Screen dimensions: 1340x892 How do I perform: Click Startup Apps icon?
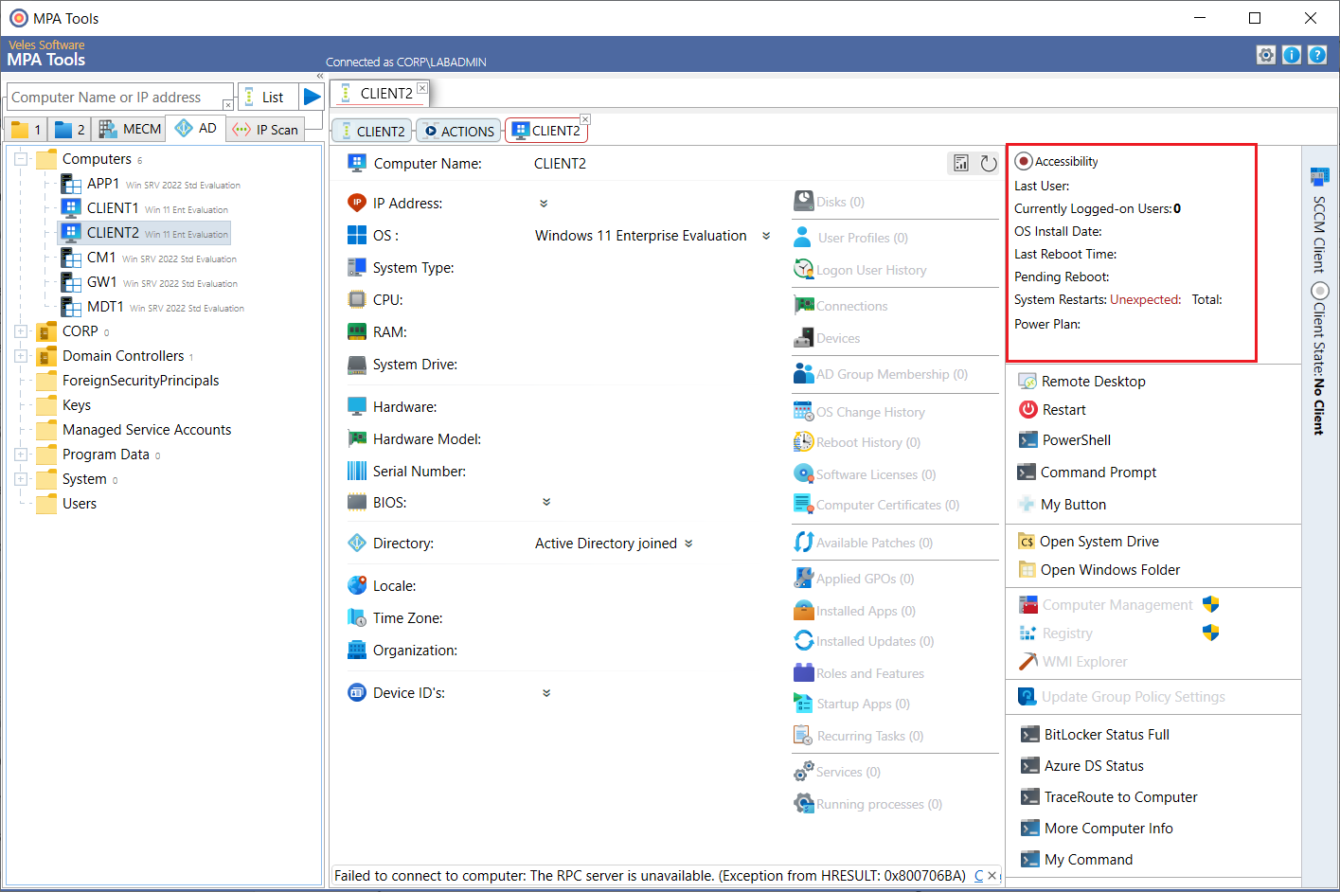tap(803, 703)
